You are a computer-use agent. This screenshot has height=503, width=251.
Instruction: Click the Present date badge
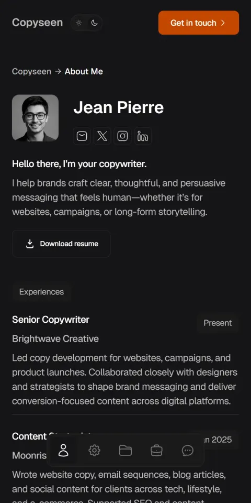(x=218, y=323)
